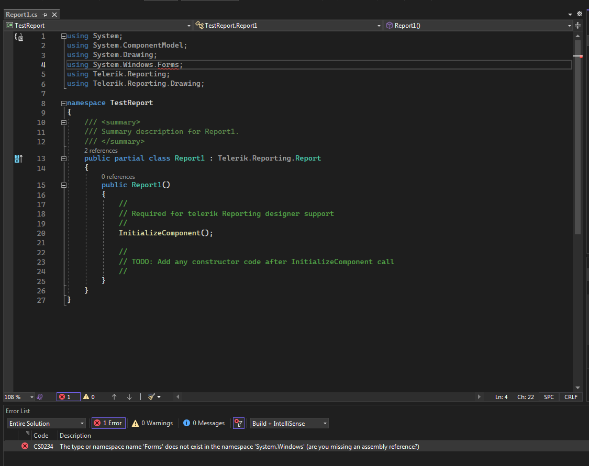589x466 pixels.
Task: Go to previous issue with up arrow
Action: click(x=114, y=397)
